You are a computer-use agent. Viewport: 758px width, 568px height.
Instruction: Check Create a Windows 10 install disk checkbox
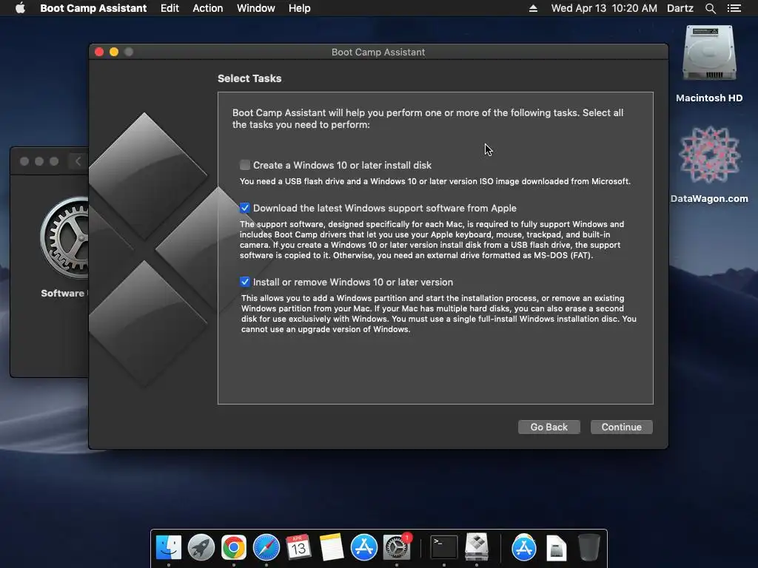244,165
